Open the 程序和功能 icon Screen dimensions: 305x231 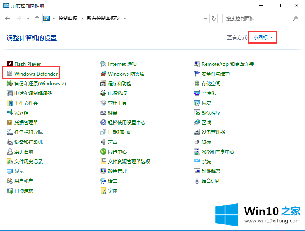pos(103,83)
